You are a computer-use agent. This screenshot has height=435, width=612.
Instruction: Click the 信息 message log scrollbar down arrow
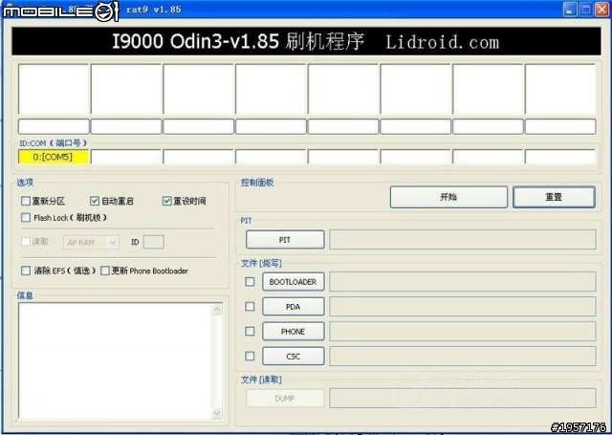pos(217,413)
